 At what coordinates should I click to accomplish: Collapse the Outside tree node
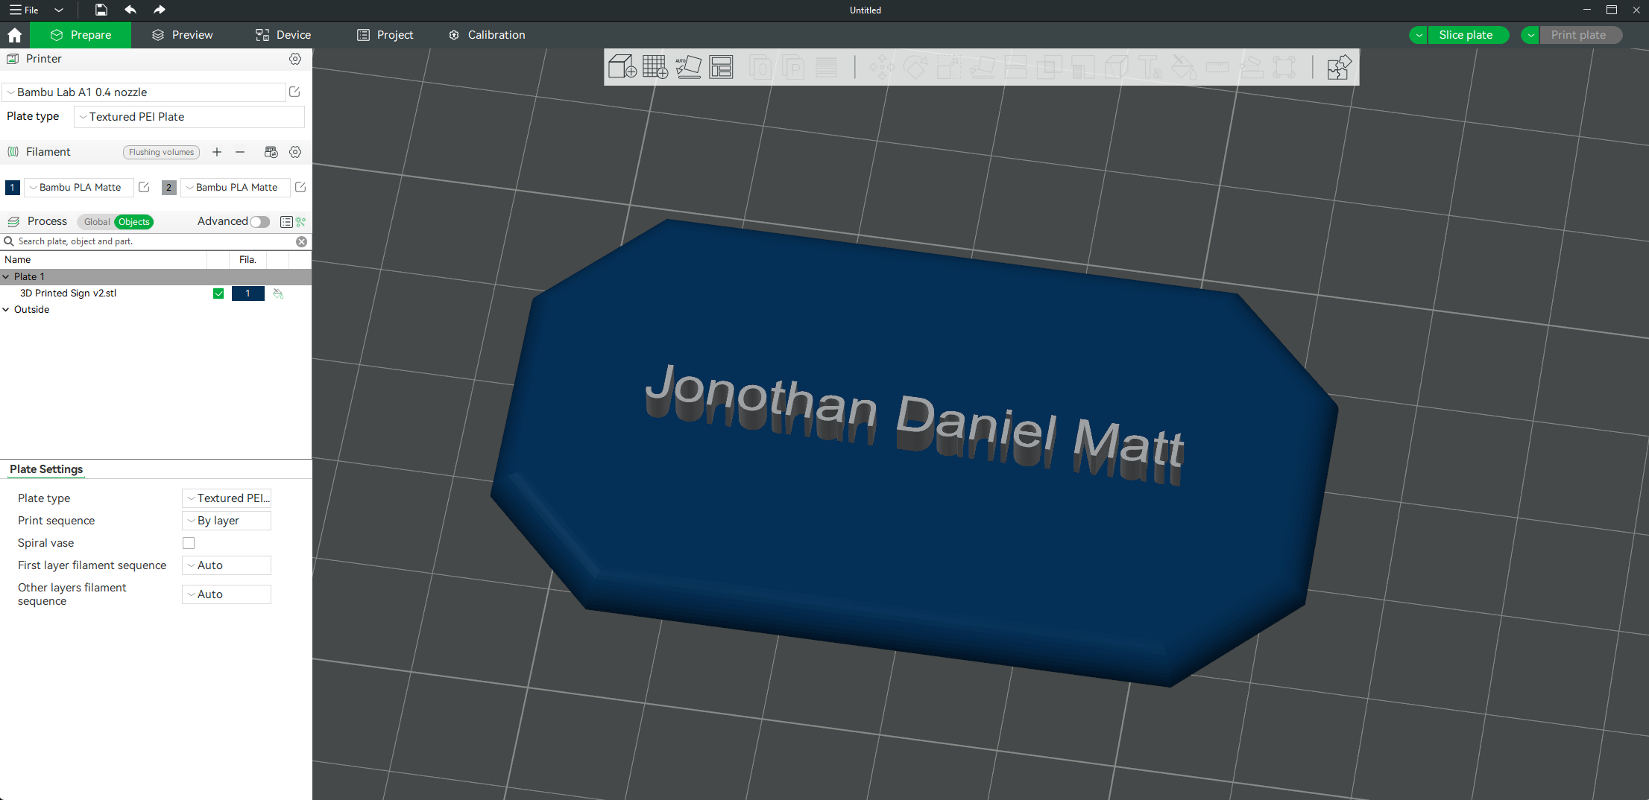(x=6, y=310)
